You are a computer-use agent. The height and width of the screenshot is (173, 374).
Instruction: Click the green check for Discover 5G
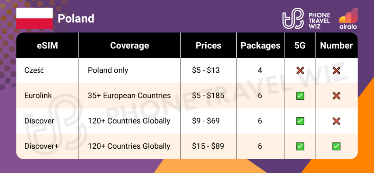(x=300, y=121)
